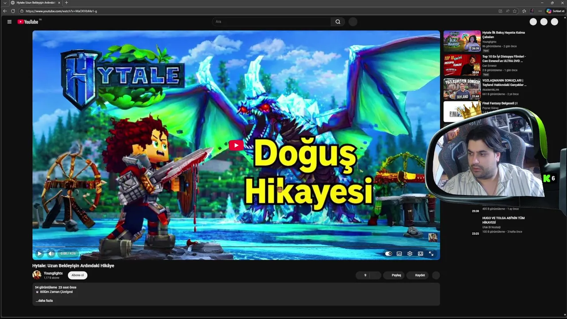The width and height of the screenshot is (567, 319).
Task: Open YouTube notifications bell at top right
Action: pyautogui.click(x=544, y=22)
